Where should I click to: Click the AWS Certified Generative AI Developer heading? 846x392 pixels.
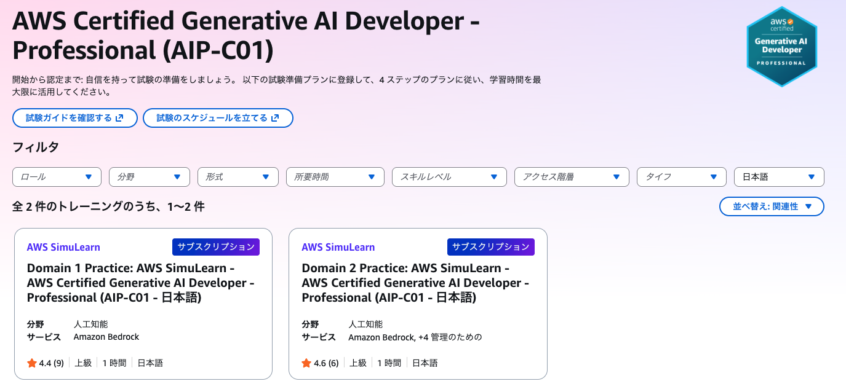[x=246, y=36]
